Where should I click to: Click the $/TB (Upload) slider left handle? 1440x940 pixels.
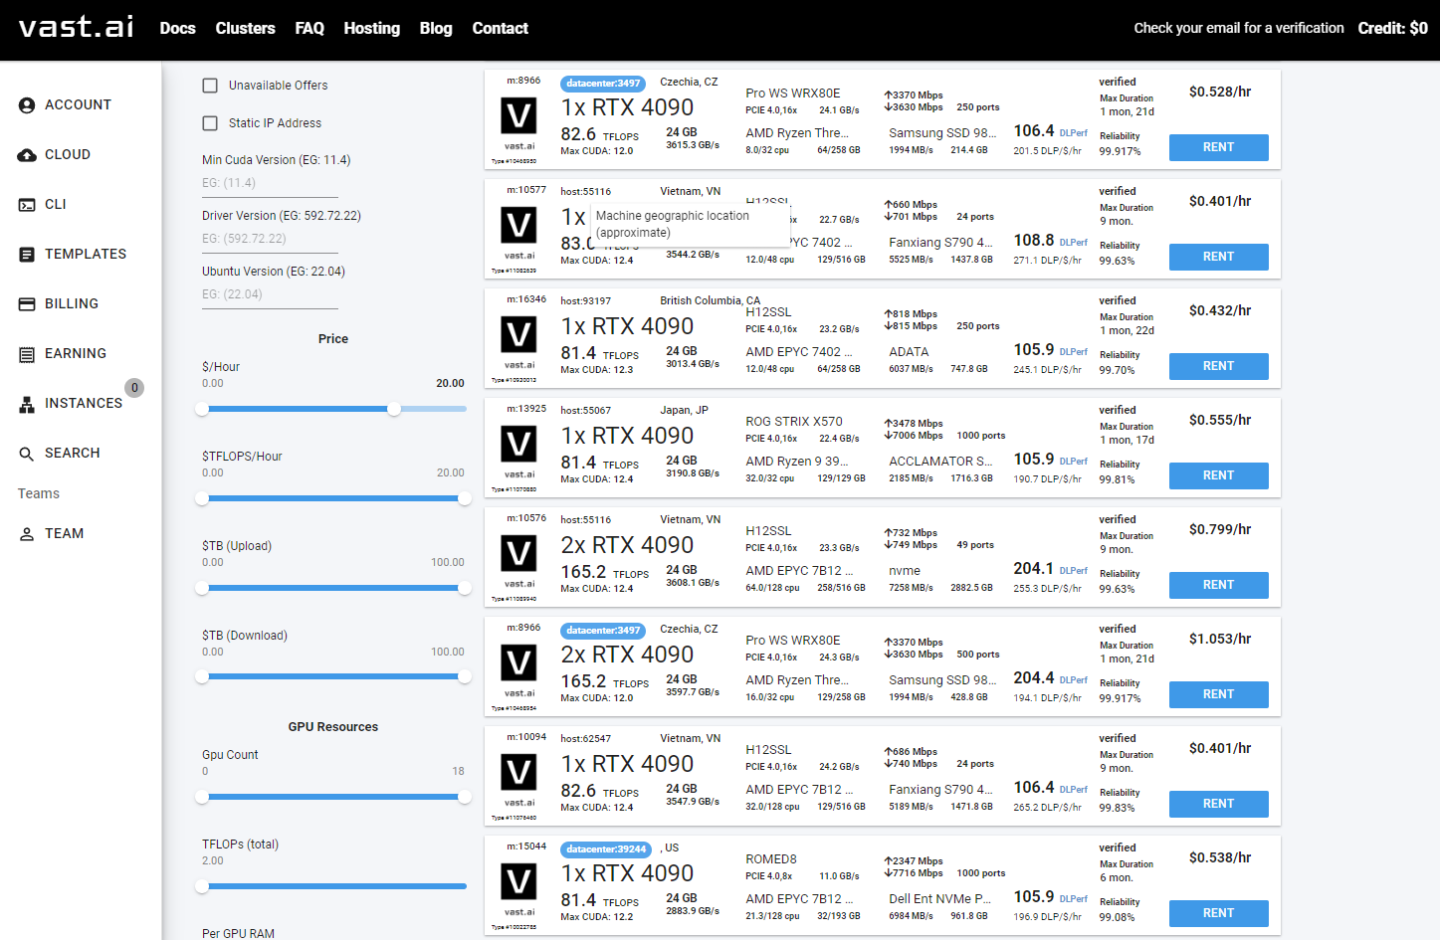[202, 588]
